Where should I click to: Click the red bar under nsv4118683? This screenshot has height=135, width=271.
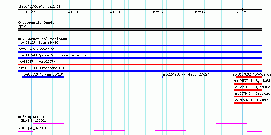click(x=248, y=90)
